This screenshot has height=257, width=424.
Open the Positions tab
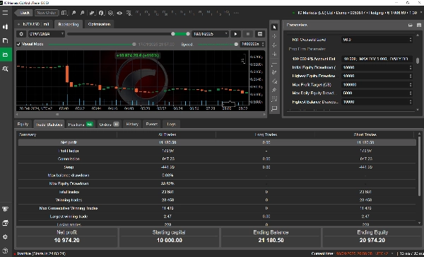coord(81,125)
